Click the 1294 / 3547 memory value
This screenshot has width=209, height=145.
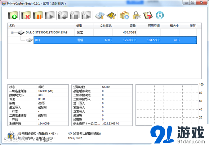pyautogui.click(x=75, y=138)
